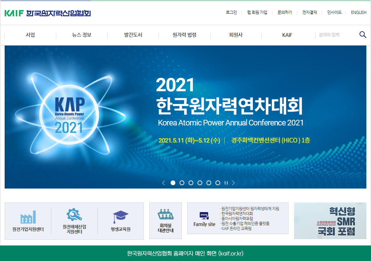
Task: Click the KAIF logo in the header
Action: tap(48, 13)
